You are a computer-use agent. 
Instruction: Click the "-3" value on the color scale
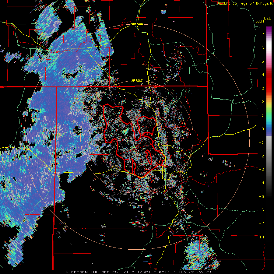pos(262,170)
